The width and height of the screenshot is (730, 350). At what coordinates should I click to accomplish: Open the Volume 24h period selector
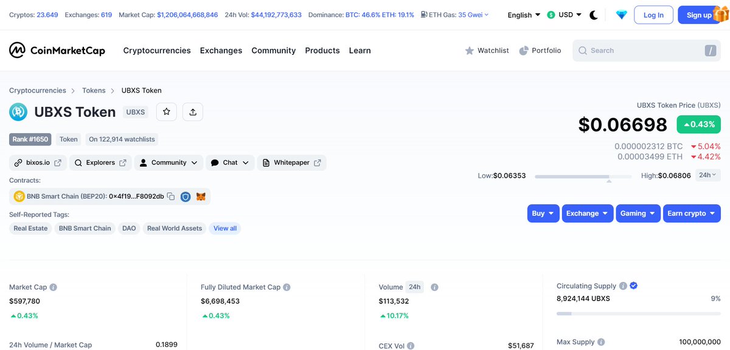[x=414, y=287]
